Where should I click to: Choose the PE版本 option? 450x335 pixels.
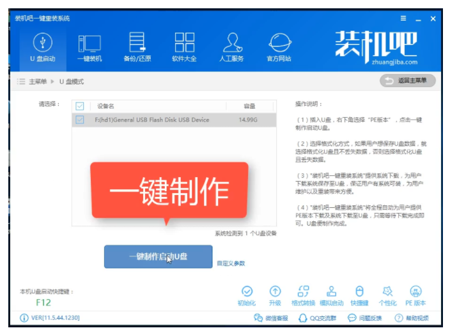tap(415, 295)
